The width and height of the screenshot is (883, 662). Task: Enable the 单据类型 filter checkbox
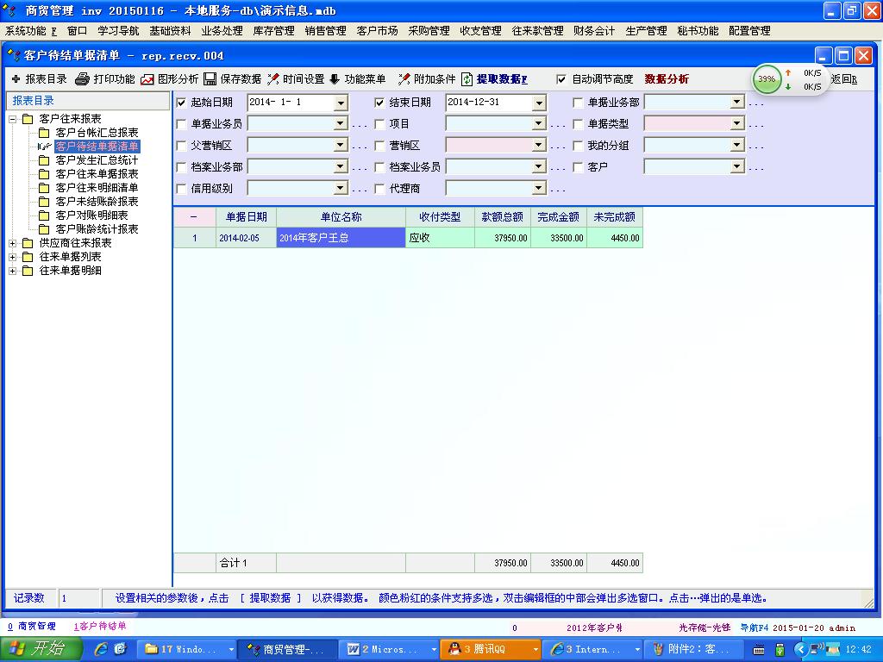click(578, 124)
